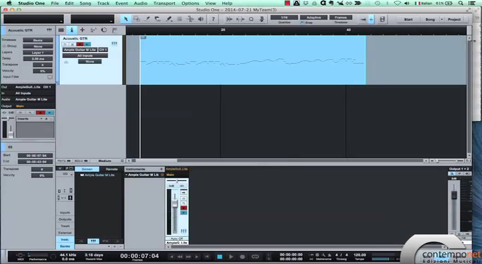This screenshot has width=482, height=264.
Task: Click Acoustic GTR track instrument editor icon
Action: click(x=115, y=44)
